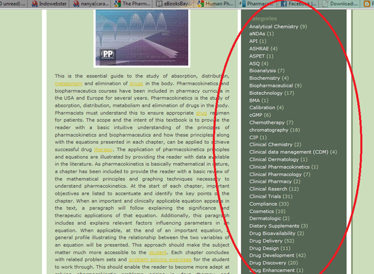The image size is (374, 274).
Task: Select the Dermatologic category
Action: pyautogui.click(x=269, y=218)
